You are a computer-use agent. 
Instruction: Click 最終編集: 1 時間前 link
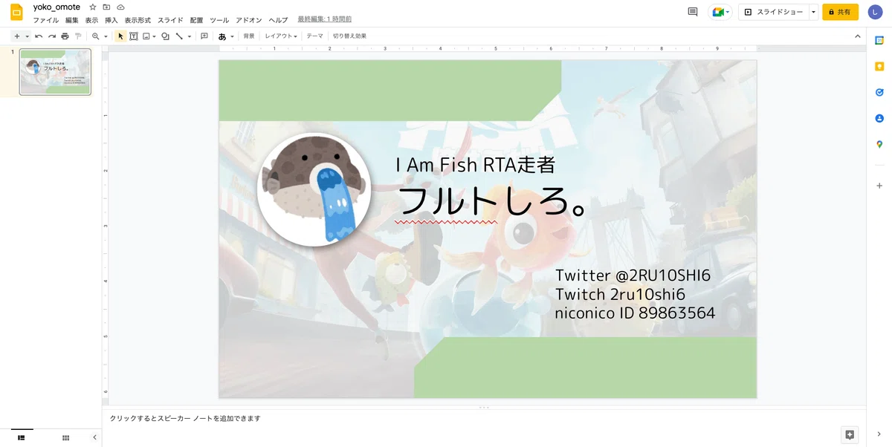tap(325, 19)
